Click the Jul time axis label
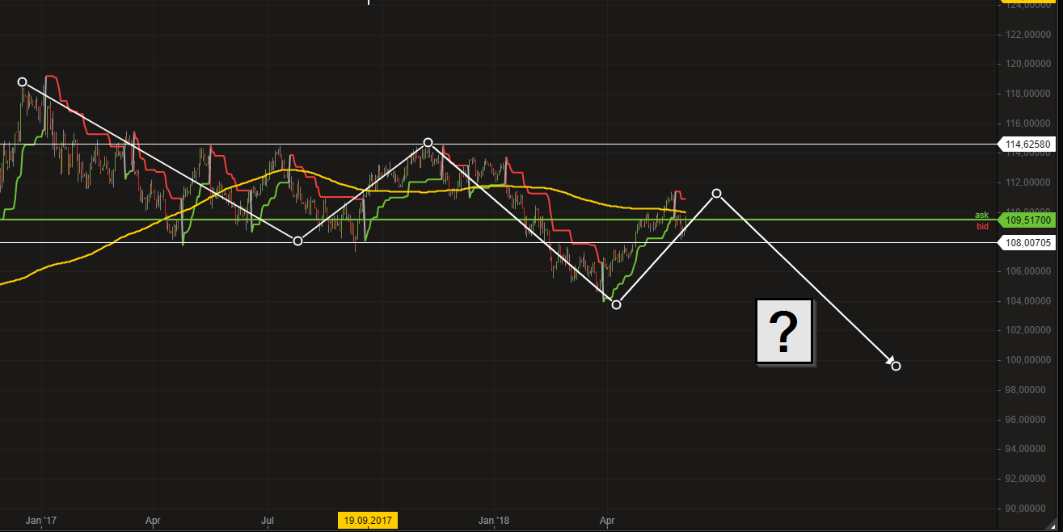1063x532 pixels. (x=268, y=520)
